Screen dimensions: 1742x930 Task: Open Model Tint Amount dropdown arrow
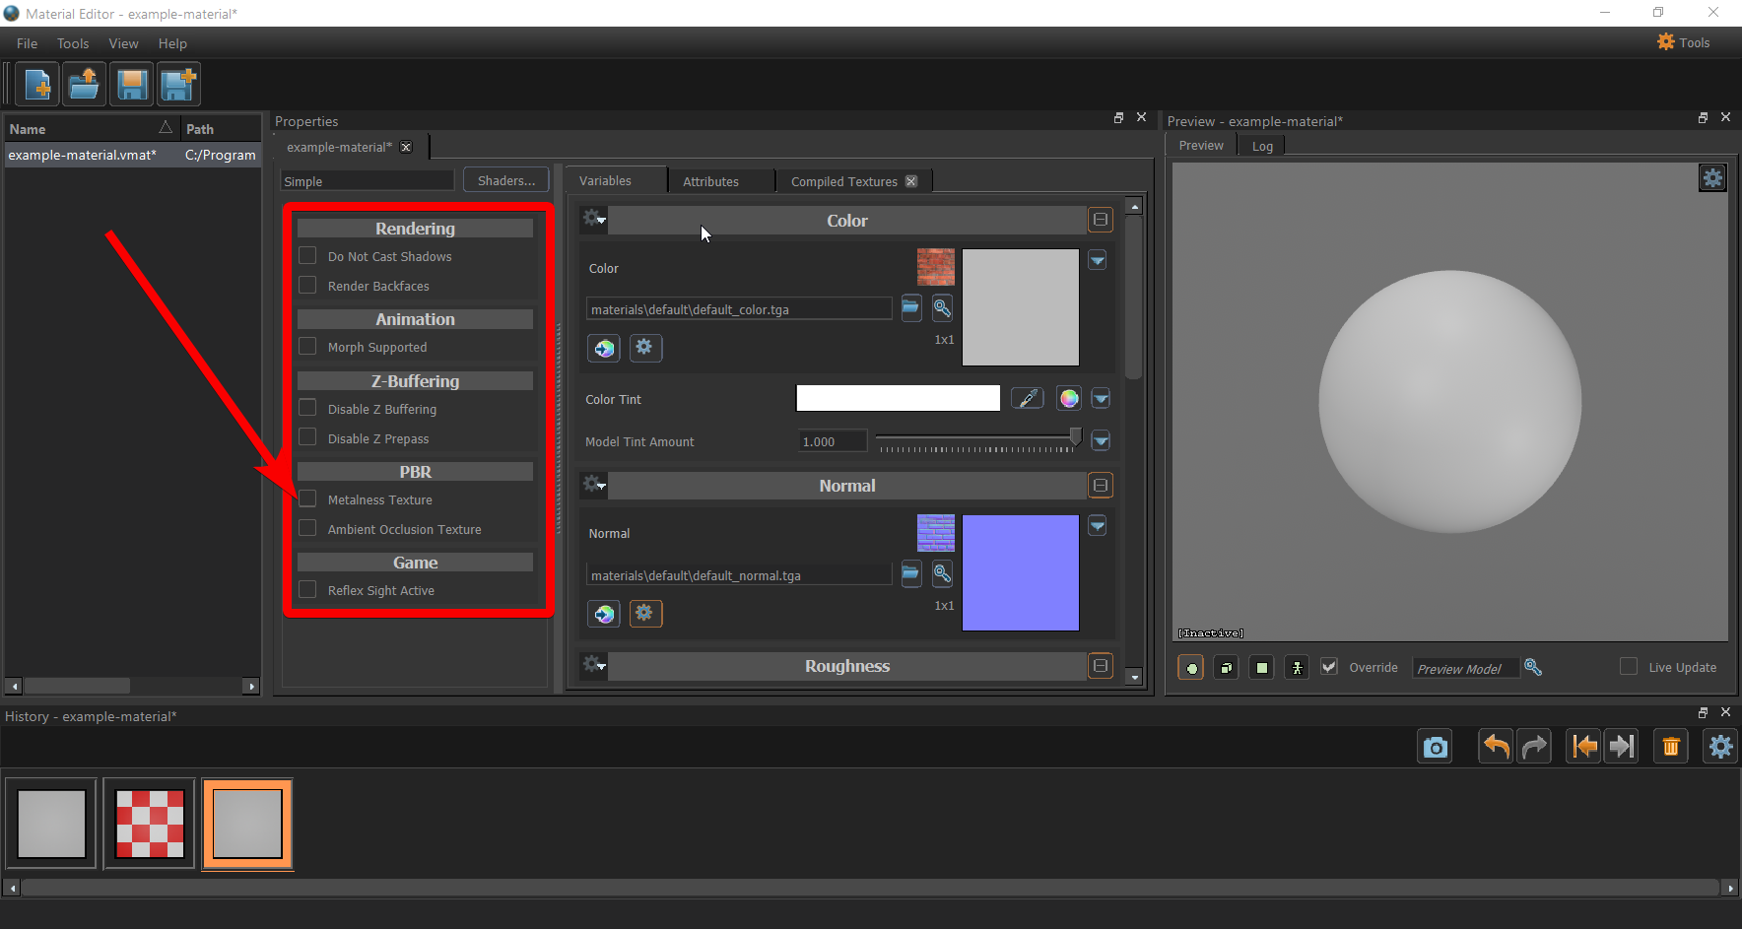coord(1101,440)
